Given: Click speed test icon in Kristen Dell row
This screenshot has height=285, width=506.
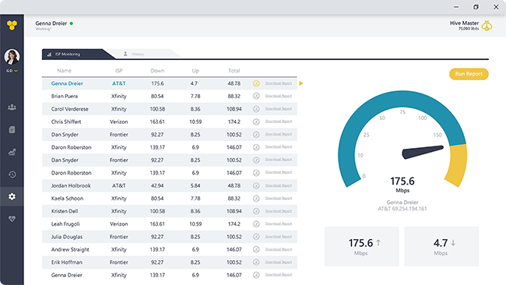Looking at the screenshot, I should tap(256, 211).
